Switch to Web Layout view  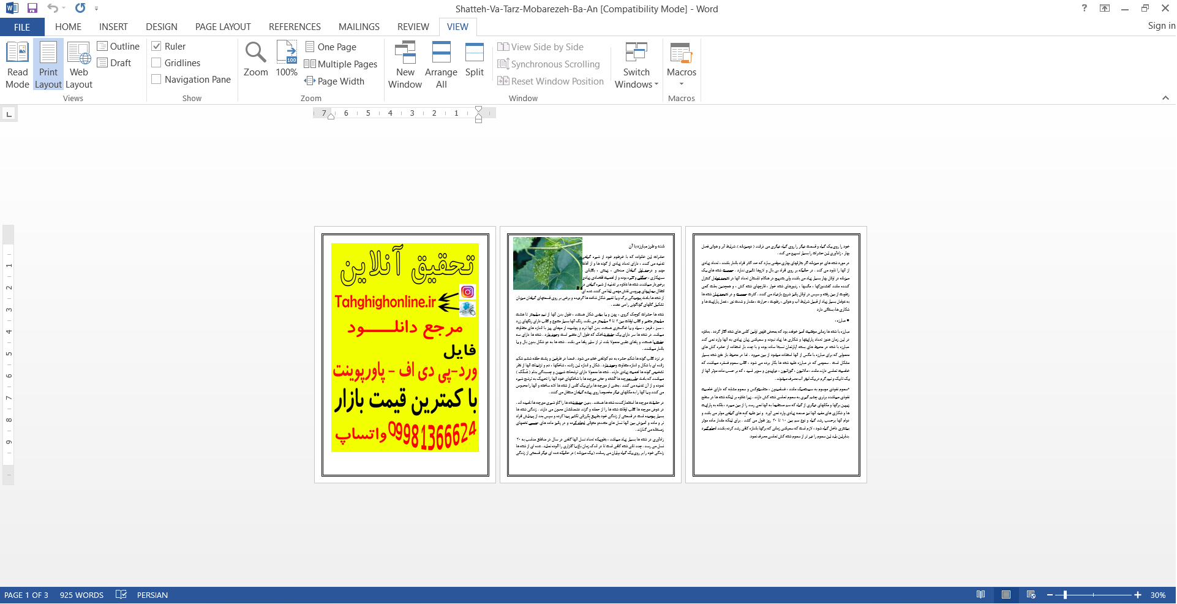click(79, 65)
